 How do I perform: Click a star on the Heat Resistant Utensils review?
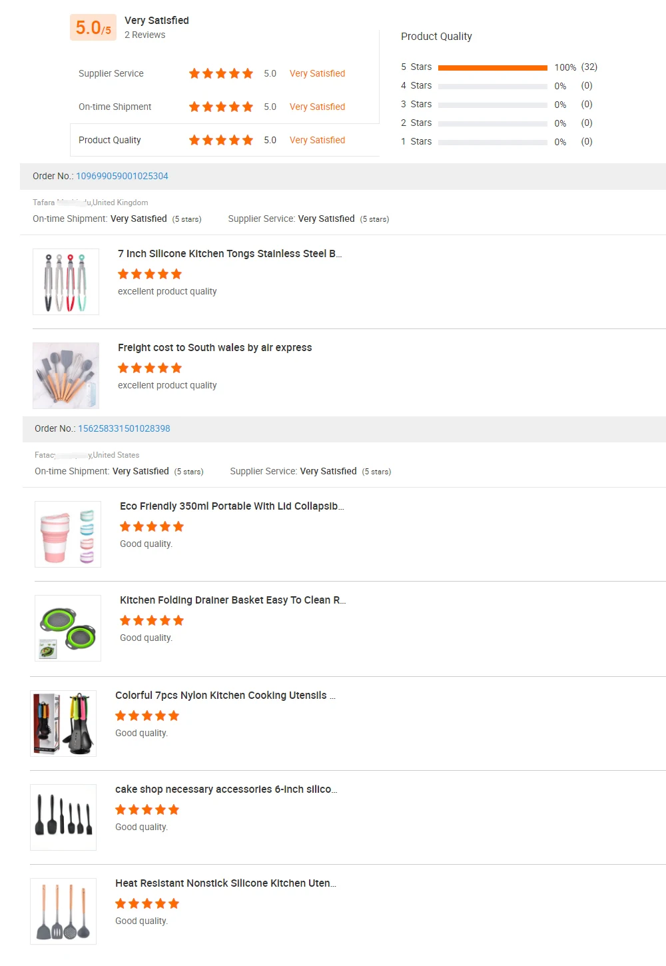(x=147, y=903)
